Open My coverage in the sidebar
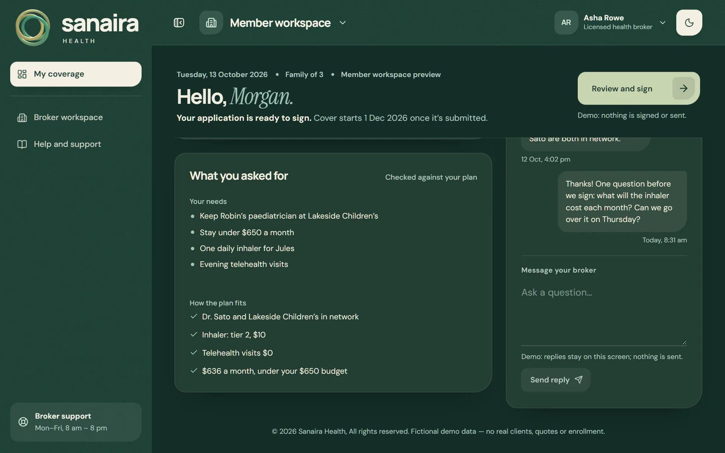Viewport: 725px width, 453px height. click(76, 74)
